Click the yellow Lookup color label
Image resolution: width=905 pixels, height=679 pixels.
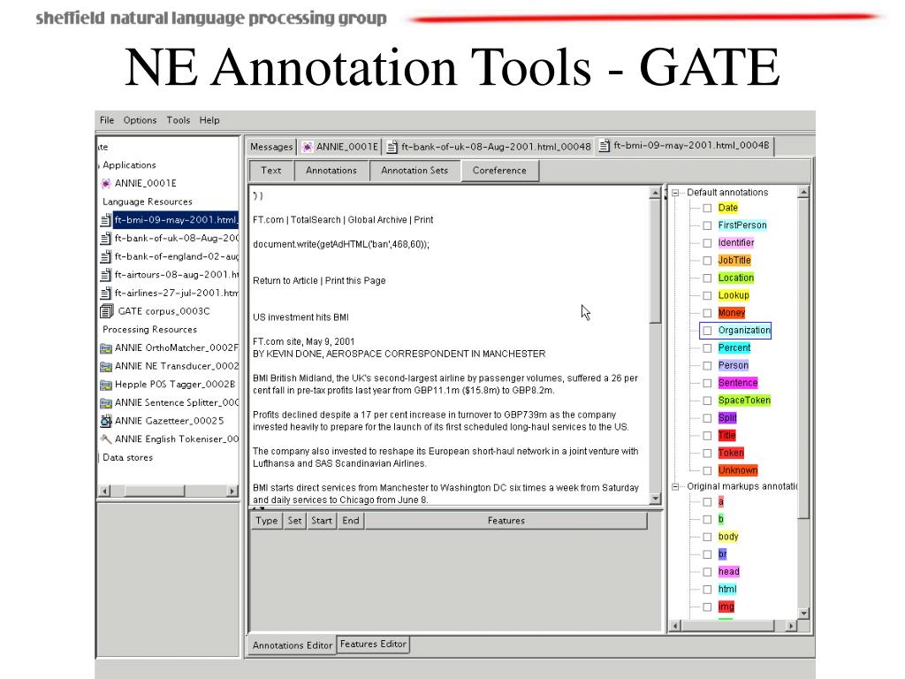(x=734, y=295)
